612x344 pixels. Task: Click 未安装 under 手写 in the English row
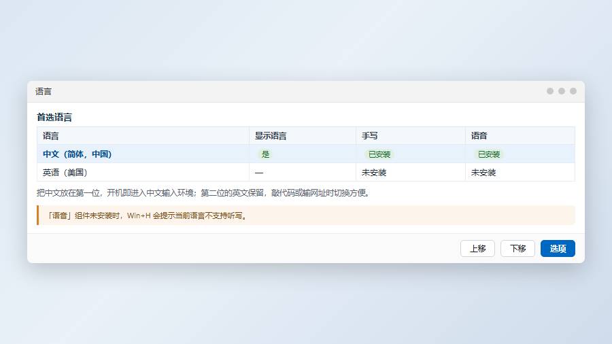pyautogui.click(x=374, y=173)
